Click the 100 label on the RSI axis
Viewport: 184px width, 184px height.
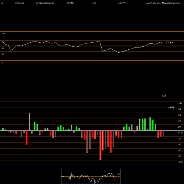(x=3, y=33)
